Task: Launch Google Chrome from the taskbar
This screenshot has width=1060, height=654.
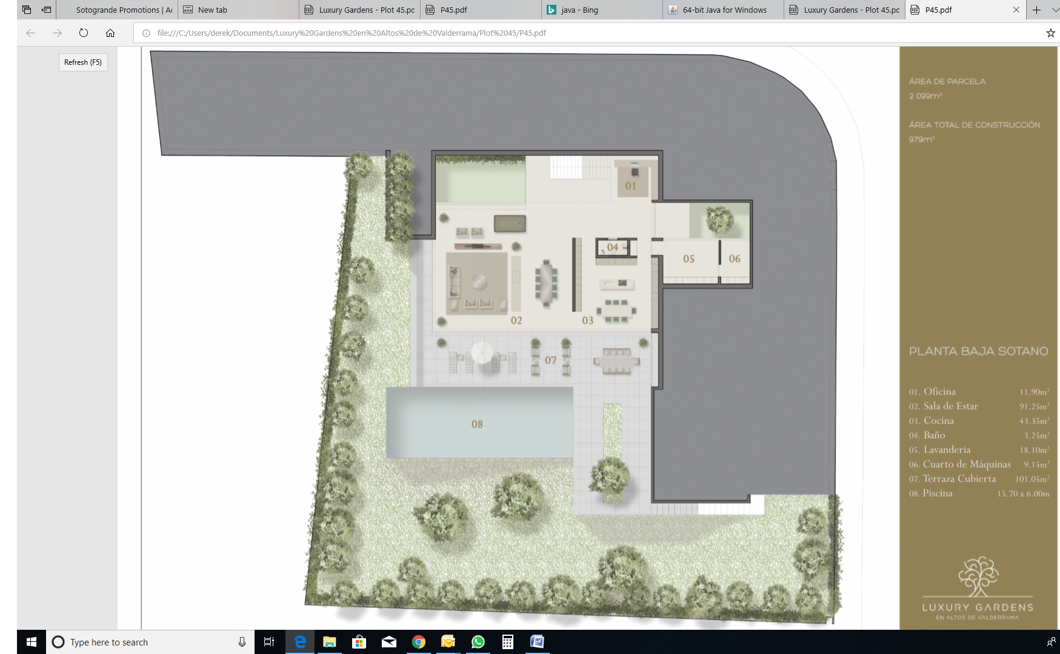Action: pos(418,642)
